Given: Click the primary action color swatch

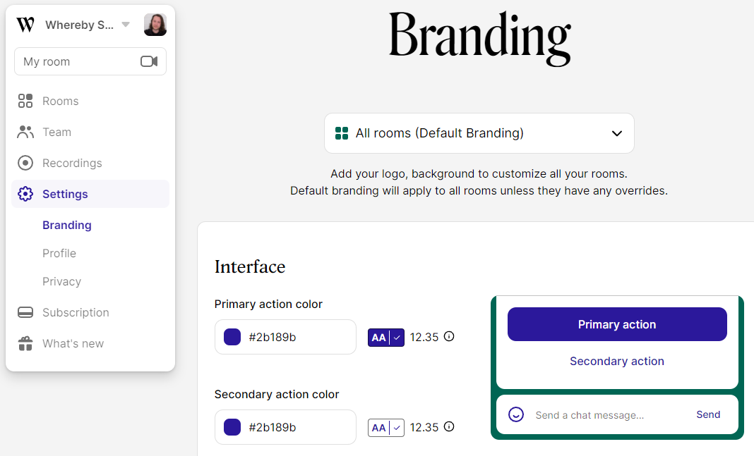Looking at the screenshot, I should 232,337.
